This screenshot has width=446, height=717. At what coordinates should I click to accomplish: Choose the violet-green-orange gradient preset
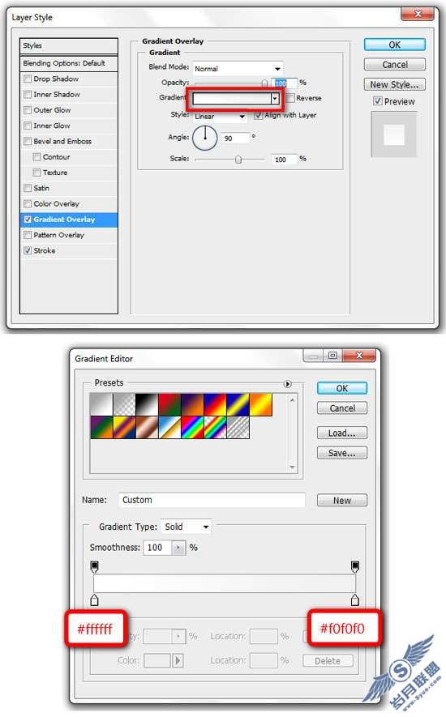pos(101,428)
